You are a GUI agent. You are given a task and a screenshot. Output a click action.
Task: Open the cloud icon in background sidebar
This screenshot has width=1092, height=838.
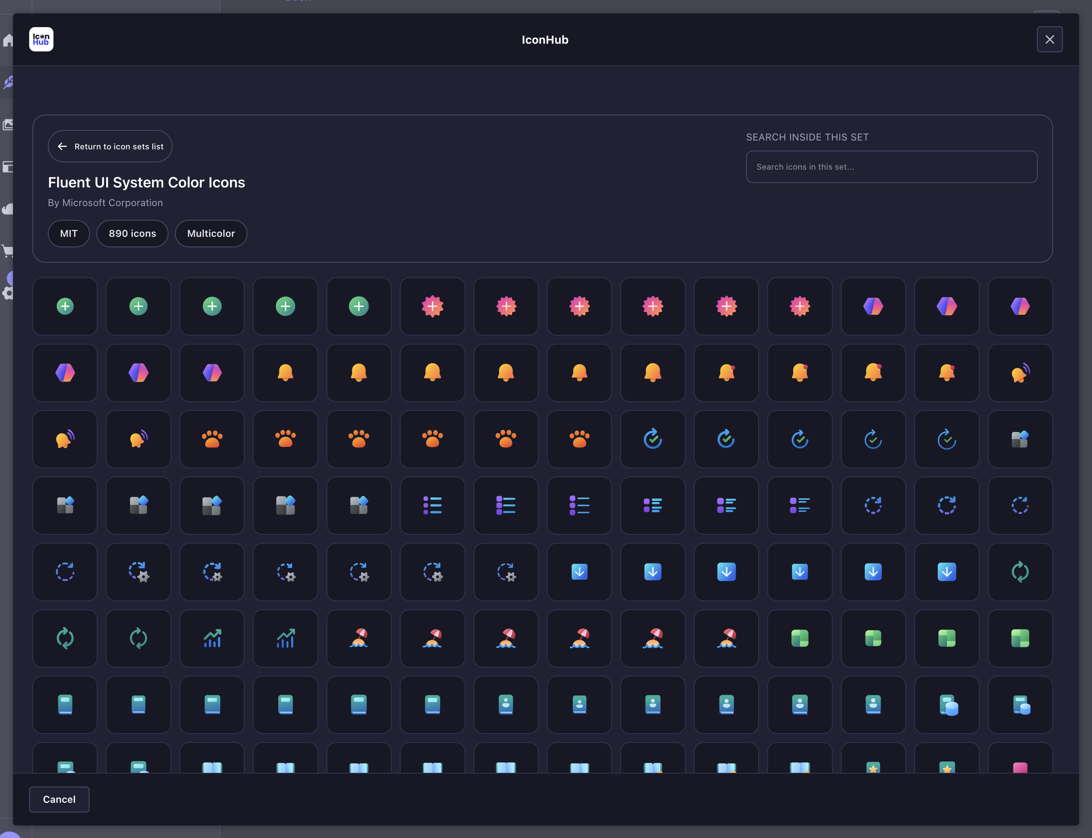(x=7, y=208)
